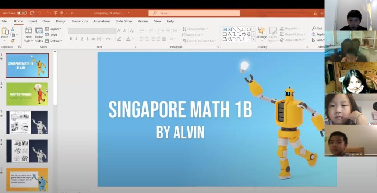Click Clear All Formatting icon

point(132,31)
